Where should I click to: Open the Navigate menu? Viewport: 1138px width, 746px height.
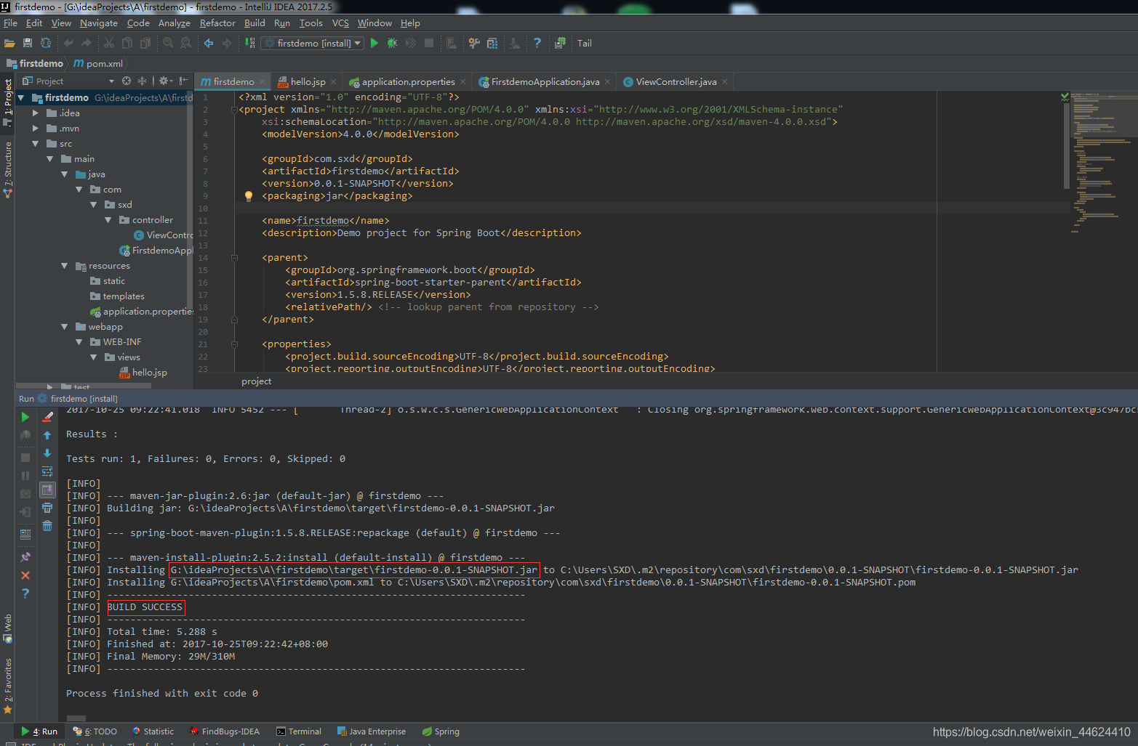pyautogui.click(x=98, y=23)
